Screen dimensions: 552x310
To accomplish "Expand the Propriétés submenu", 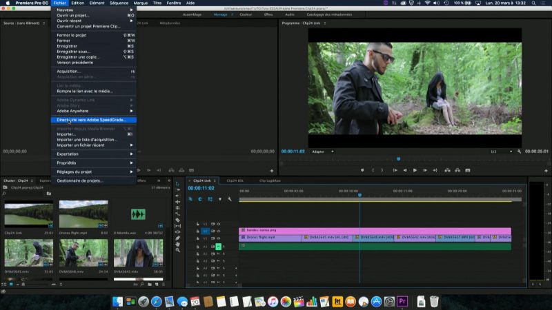I will (94, 163).
